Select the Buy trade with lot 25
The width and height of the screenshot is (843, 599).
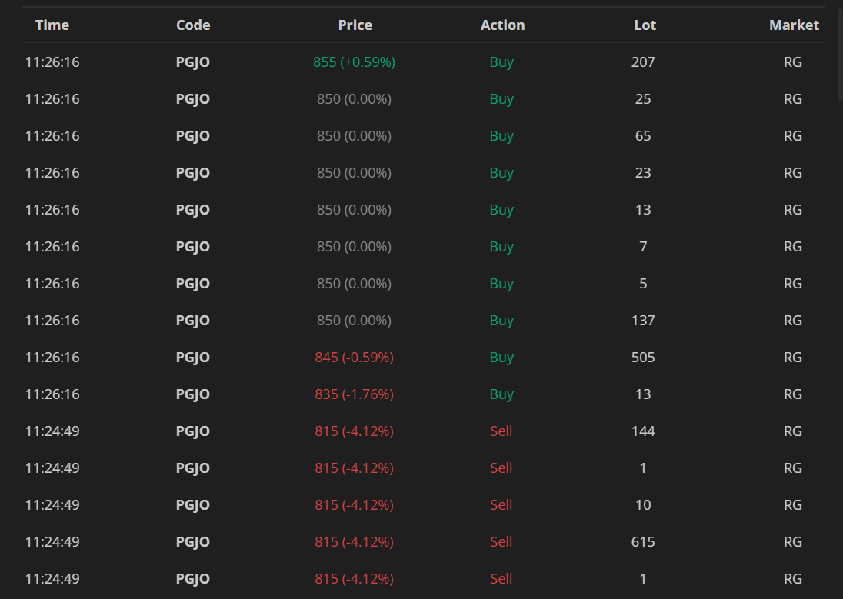coord(643,99)
